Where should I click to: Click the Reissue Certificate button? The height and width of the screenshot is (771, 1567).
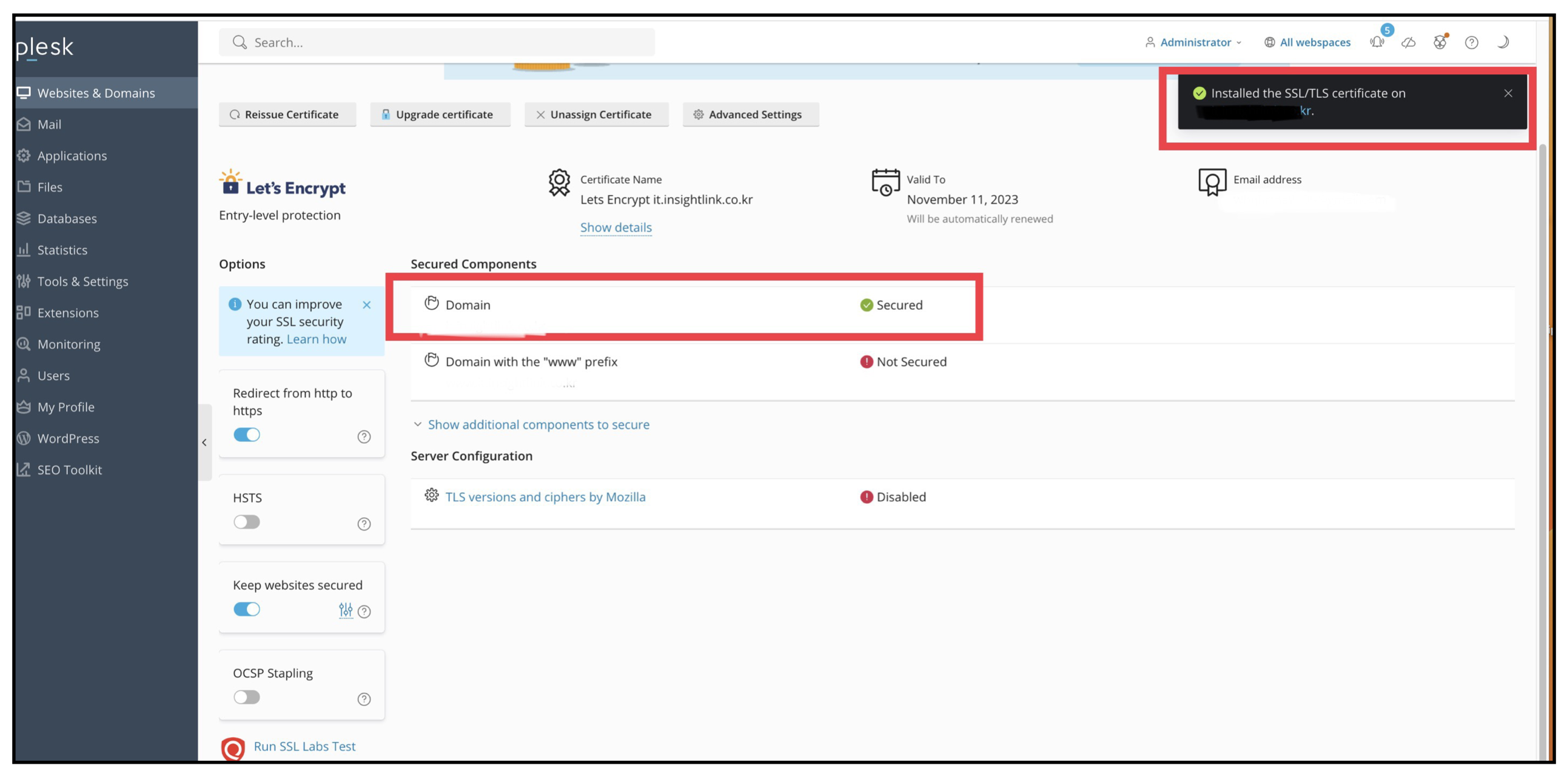287,115
